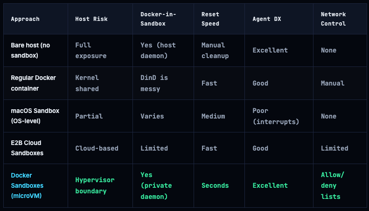369x211 pixels.
Task: Click the Reset Speed column header
Action: coord(210,19)
